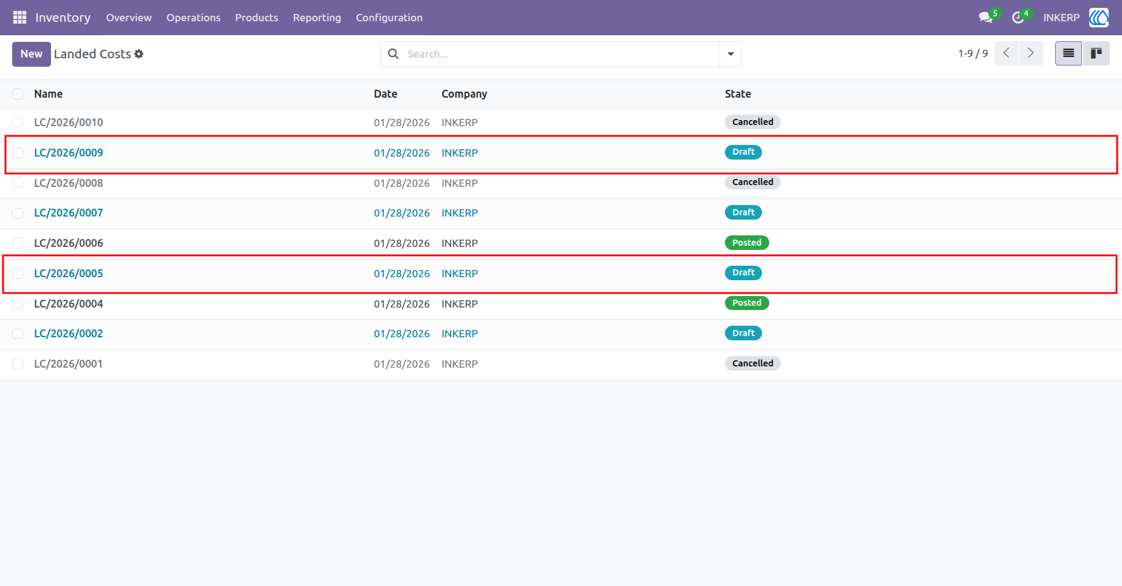Check the box for LC/2026/0007
This screenshot has width=1122, height=586.
tap(18, 213)
